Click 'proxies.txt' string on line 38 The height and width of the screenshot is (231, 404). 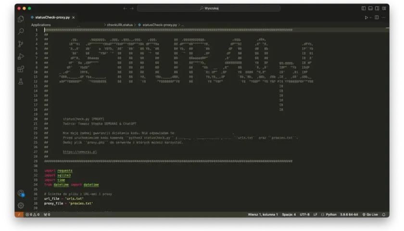point(81,204)
